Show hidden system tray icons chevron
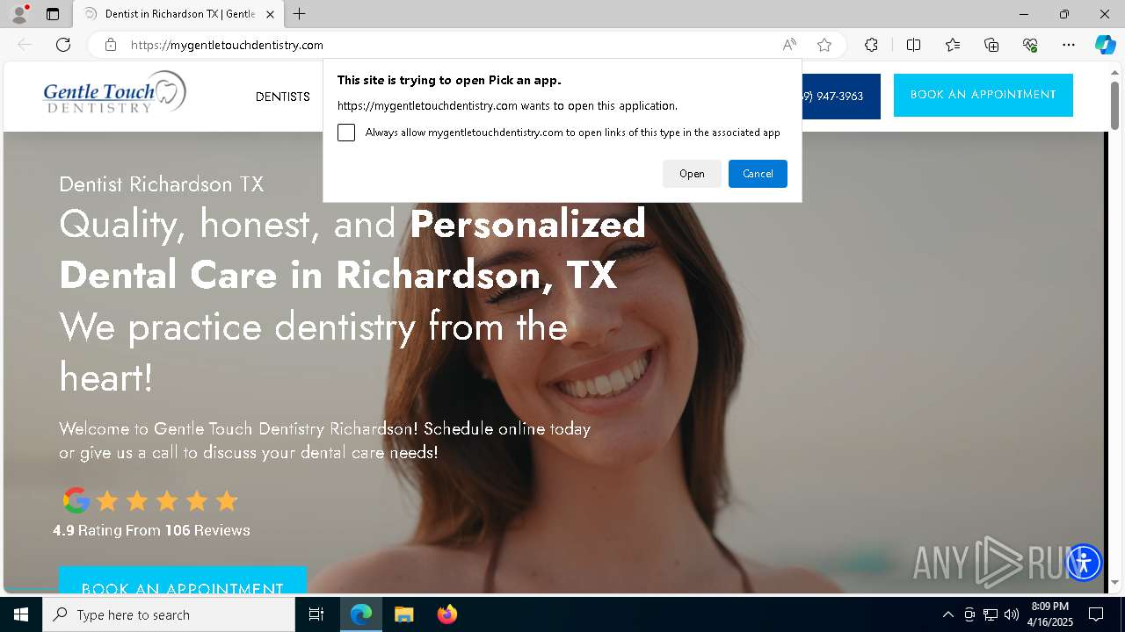Screen dimensions: 1125x632 point(947,614)
